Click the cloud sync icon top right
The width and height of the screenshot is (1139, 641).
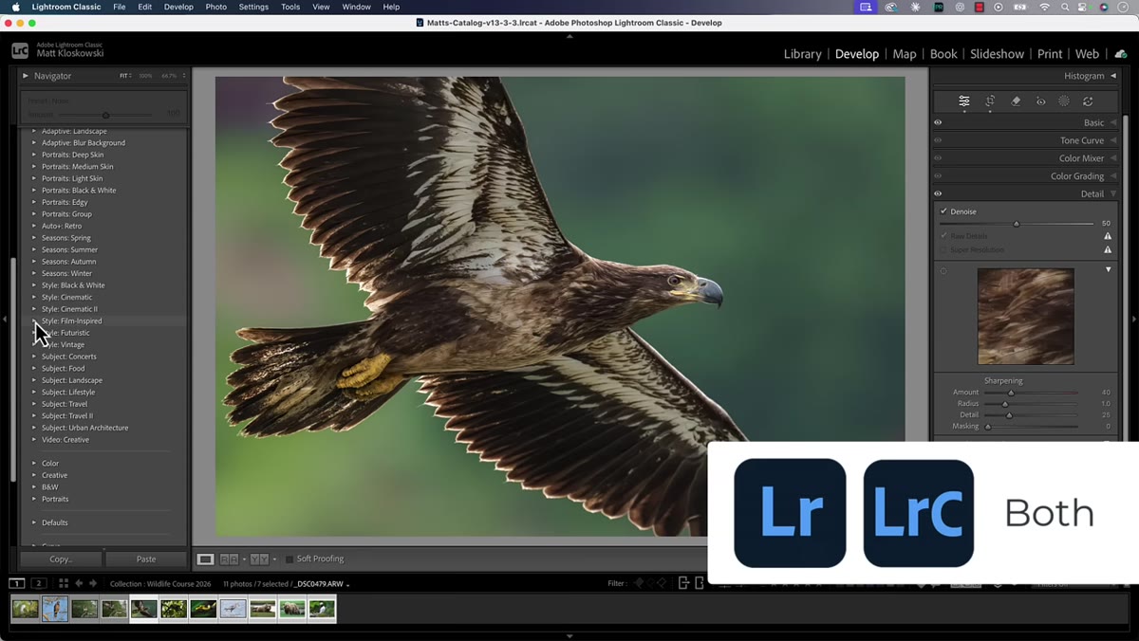1120,54
